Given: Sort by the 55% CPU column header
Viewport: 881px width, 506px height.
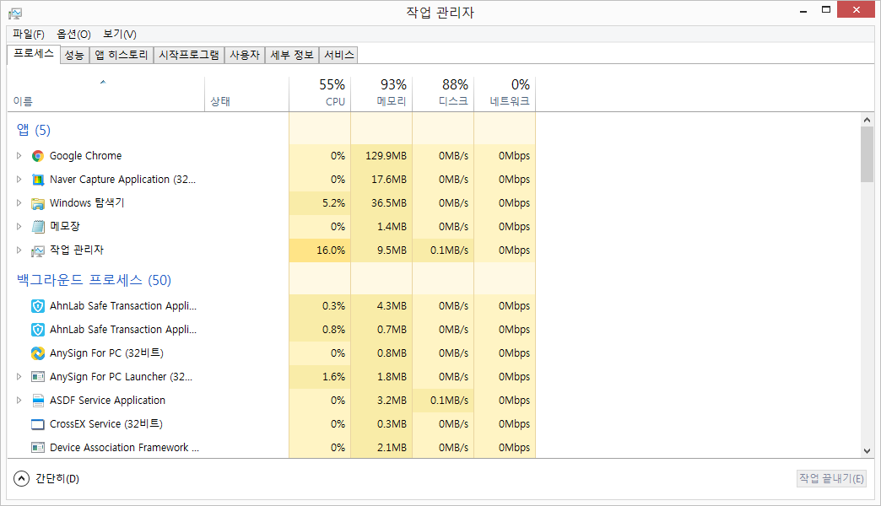Looking at the screenshot, I should click(x=320, y=94).
